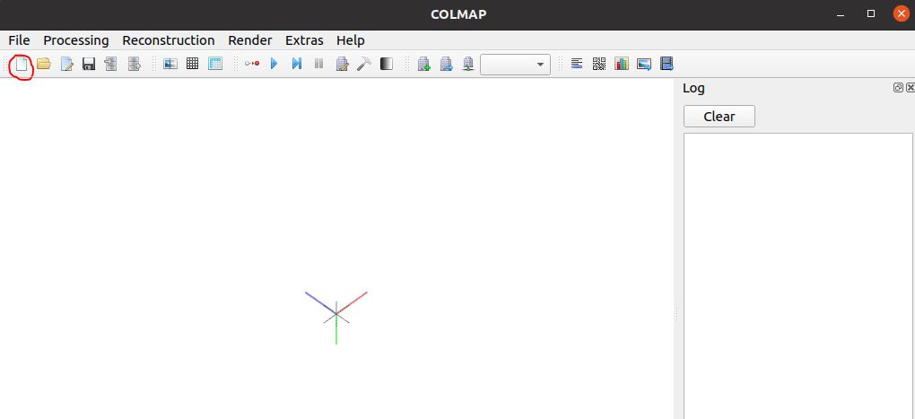
Task: Click the Grab movie filmstrip icon
Action: pos(667,65)
